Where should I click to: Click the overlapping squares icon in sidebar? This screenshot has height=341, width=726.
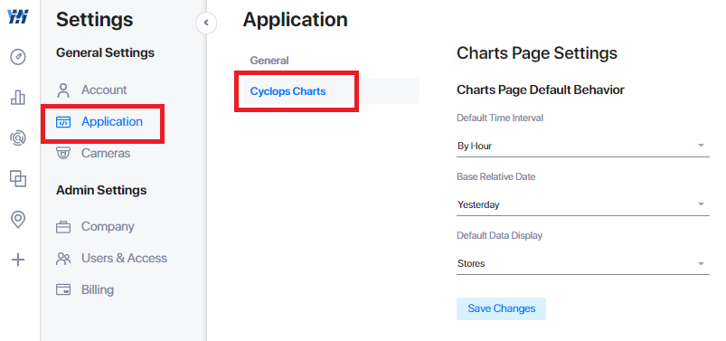click(x=18, y=178)
